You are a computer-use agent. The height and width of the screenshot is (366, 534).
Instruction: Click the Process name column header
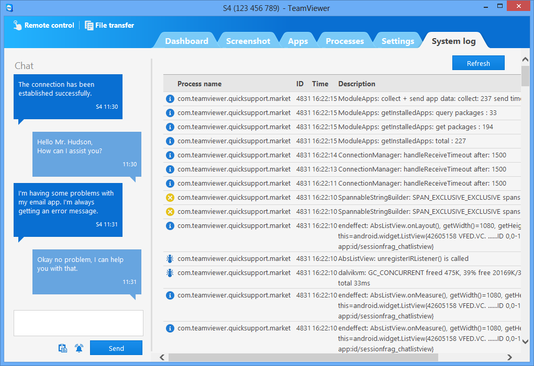click(x=199, y=84)
